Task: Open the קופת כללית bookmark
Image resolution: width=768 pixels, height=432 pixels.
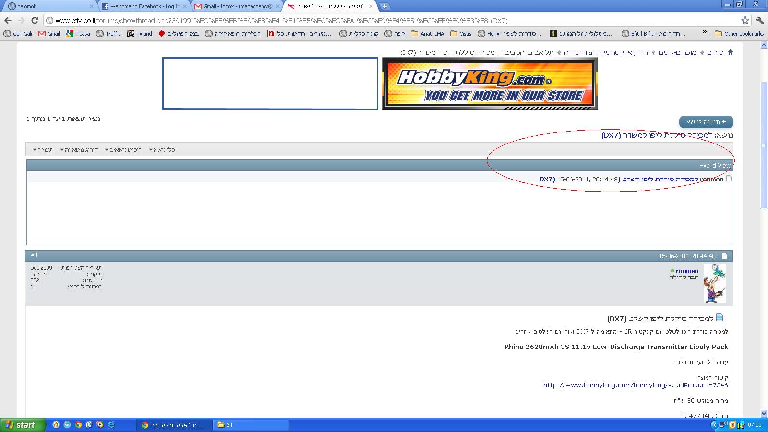Action: point(359,34)
